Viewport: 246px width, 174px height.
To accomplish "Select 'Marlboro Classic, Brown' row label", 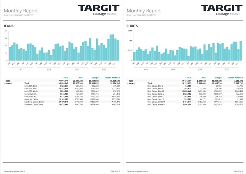I will pos(34,102).
